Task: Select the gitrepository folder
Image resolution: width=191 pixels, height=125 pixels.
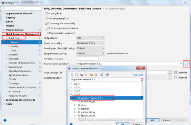Action: pyautogui.click(x=88, y=112)
